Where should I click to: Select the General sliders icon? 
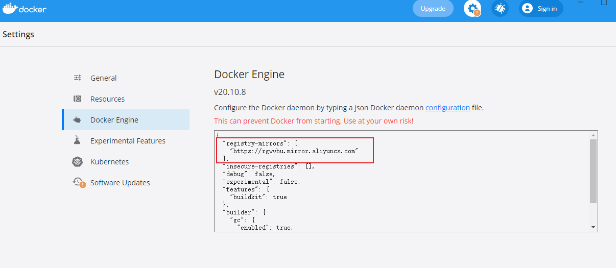tap(78, 78)
